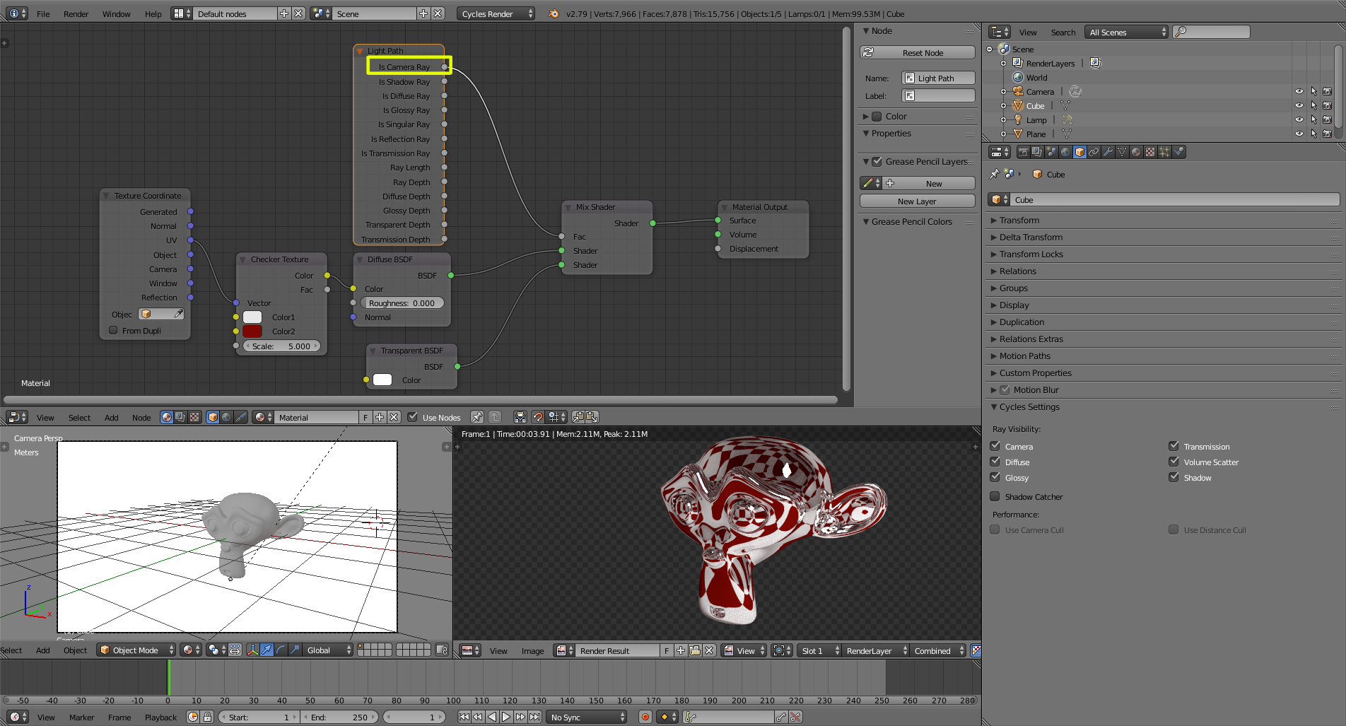The height and width of the screenshot is (726, 1346).
Task: Play the animation forward
Action: coord(506,717)
